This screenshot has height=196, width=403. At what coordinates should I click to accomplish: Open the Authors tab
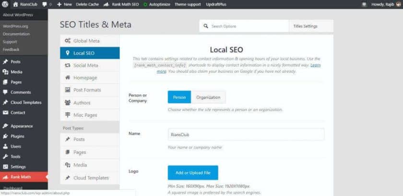90,103
